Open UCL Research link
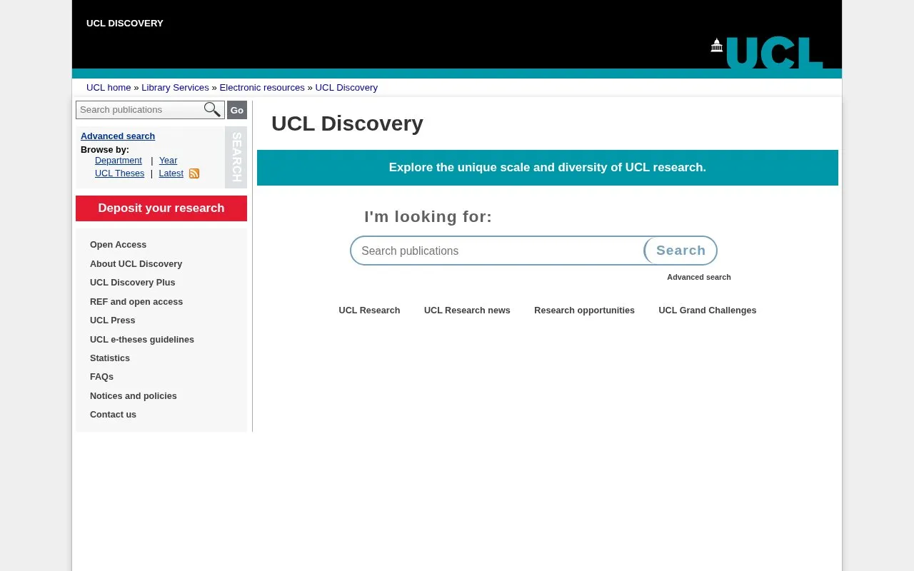The image size is (914, 571). [x=369, y=310]
